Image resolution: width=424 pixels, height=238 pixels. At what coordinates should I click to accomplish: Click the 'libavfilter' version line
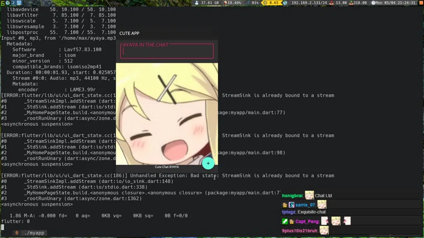pyautogui.click(x=61, y=15)
